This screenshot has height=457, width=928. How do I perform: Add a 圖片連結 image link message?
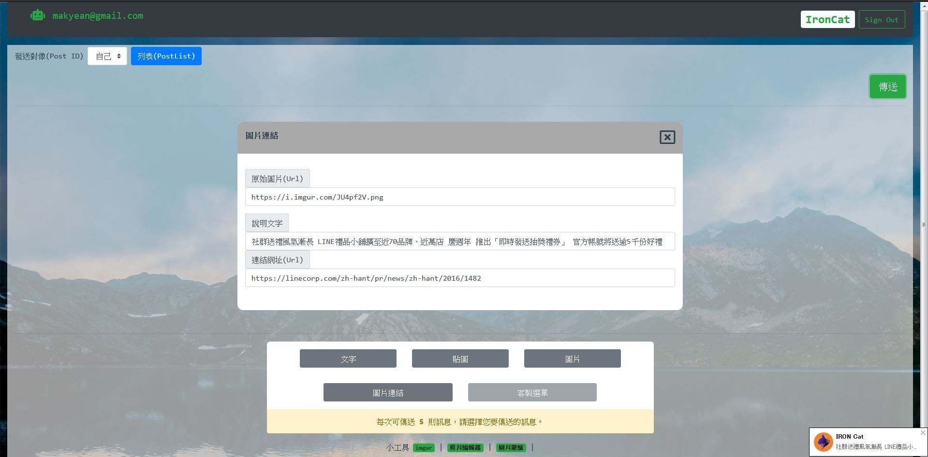pyautogui.click(x=388, y=392)
